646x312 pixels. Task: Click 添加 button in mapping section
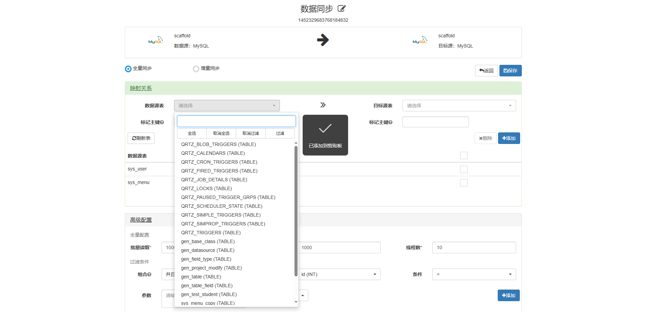[x=509, y=138]
